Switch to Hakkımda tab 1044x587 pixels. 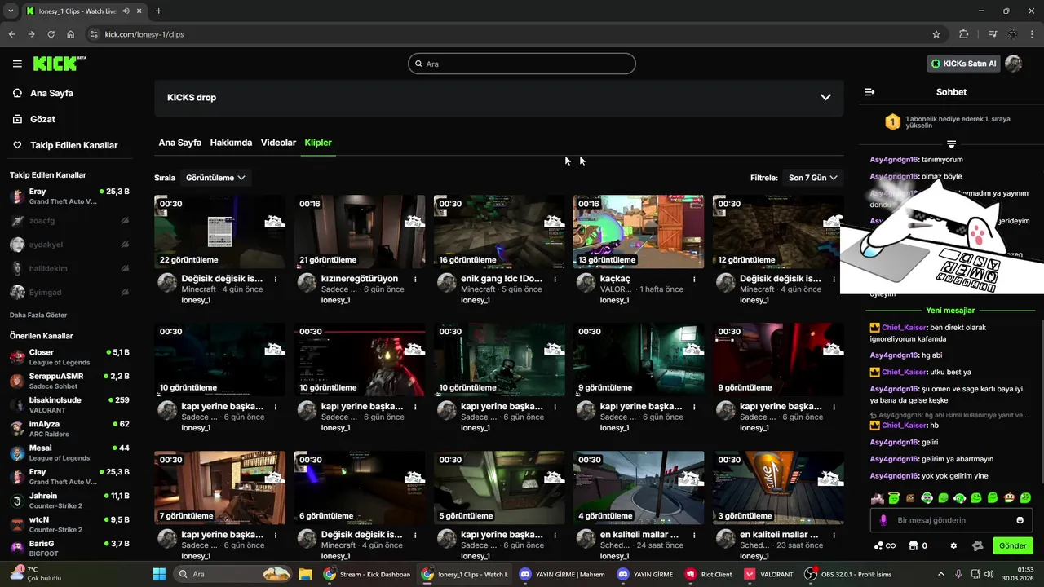pos(231,143)
